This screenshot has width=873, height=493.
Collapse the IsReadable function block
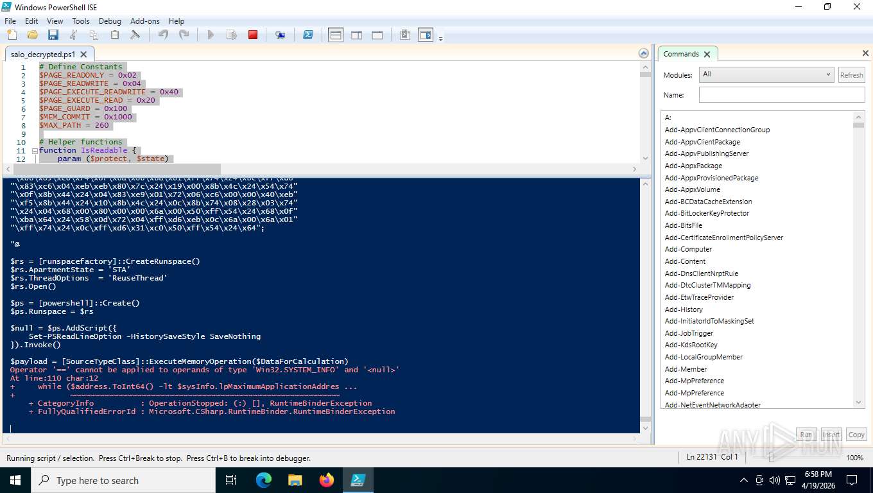35,151
